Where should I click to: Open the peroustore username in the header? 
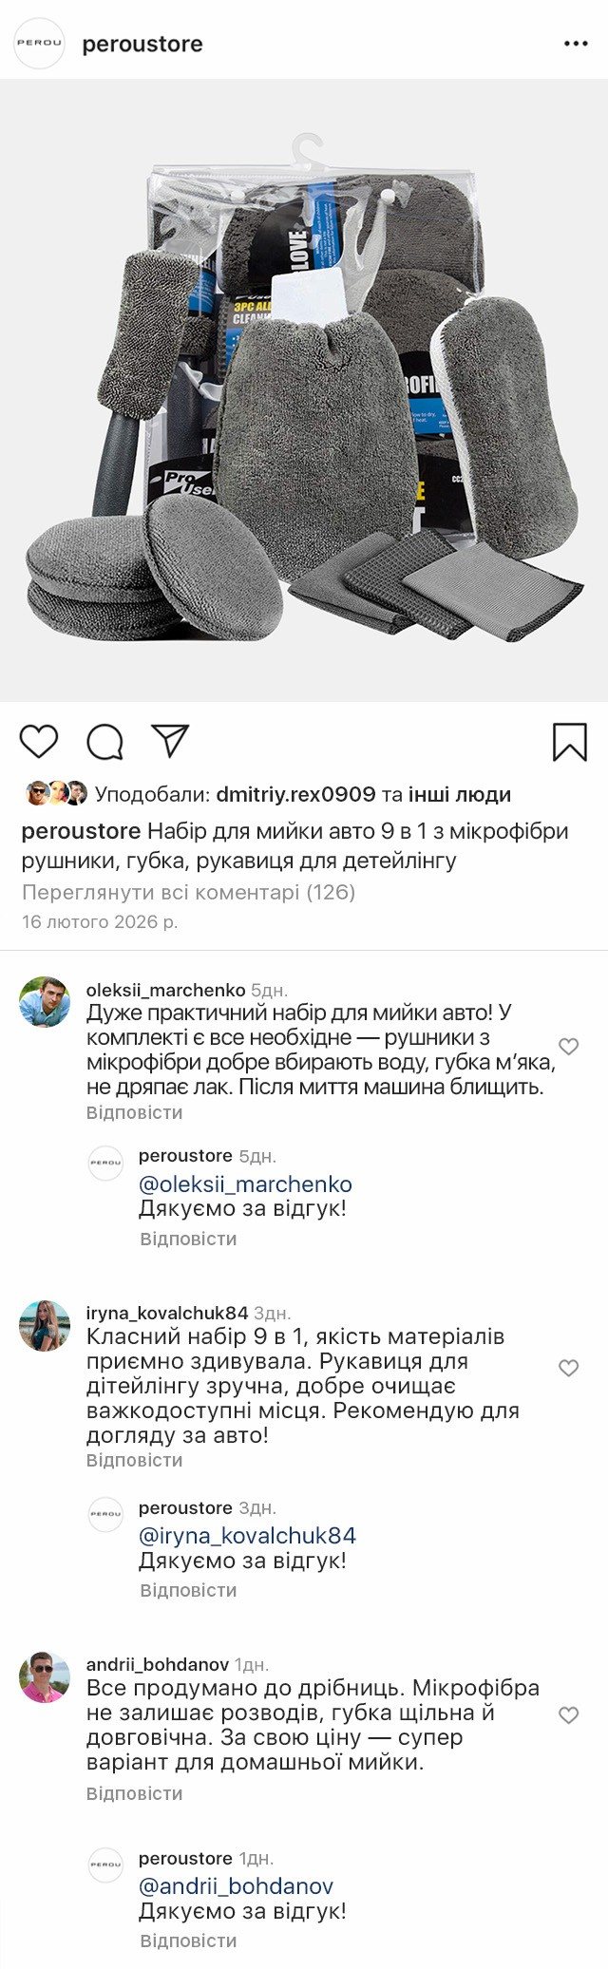pyautogui.click(x=142, y=44)
